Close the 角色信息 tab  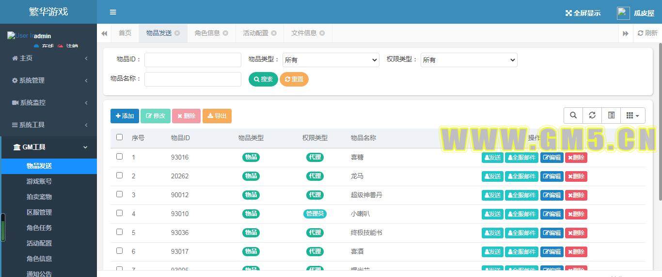tap(225, 33)
